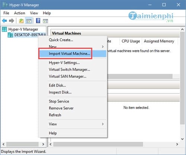Screen dimensions: 186x155
Task: Click the Hyper-V Manager title bar app icon
Action: [x=5, y=5]
